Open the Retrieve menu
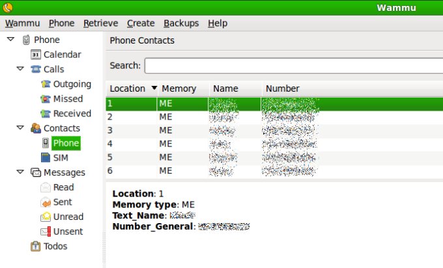This screenshot has width=443, height=268. pyautogui.click(x=100, y=23)
